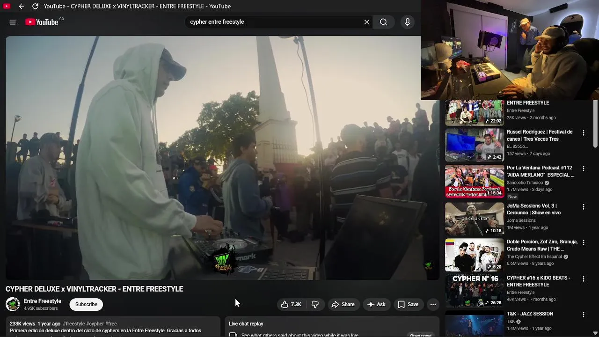Click the 'Sancocho Trifásico' channel name
This screenshot has width=599, height=337.
coord(525,183)
